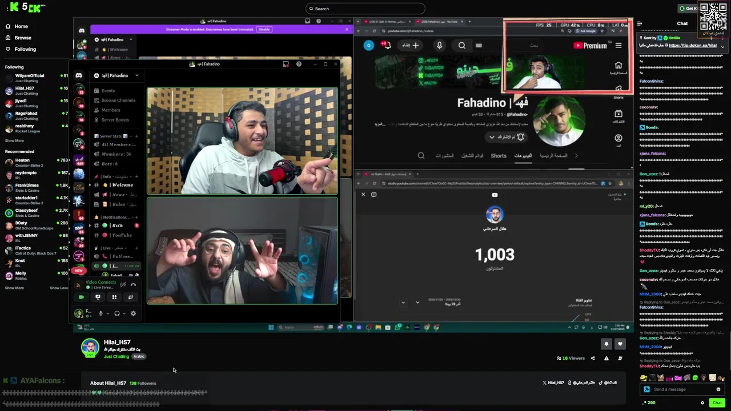731x411 pixels.
Task: Open Discord soundboard button
Action: point(131,297)
